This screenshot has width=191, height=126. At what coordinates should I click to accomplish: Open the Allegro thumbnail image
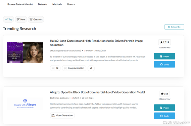(x=25, y=104)
